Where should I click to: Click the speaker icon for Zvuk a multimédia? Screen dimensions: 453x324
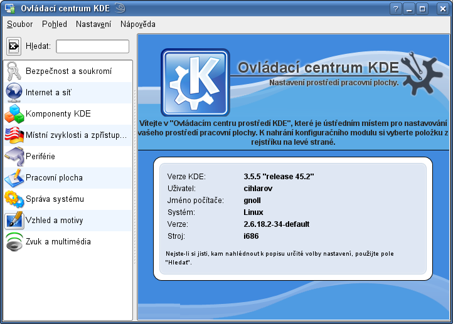click(x=14, y=242)
